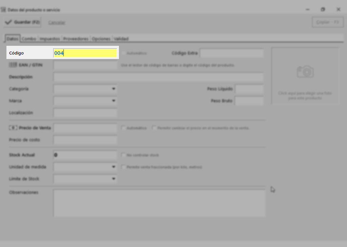Image resolution: width=347 pixels, height=247 pixels.
Task: Click the product window icon in the title bar
Action: pos(3,10)
